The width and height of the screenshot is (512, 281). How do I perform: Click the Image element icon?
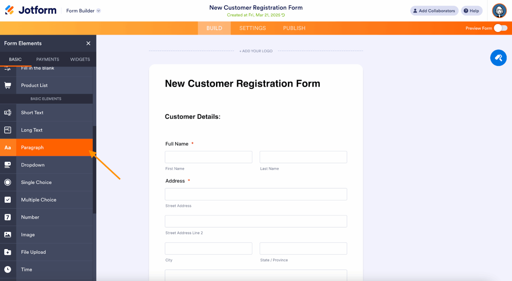(8, 234)
